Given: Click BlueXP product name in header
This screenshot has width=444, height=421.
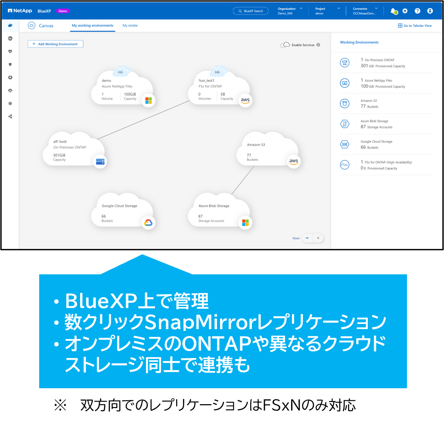Looking at the screenshot, I should (x=44, y=11).
